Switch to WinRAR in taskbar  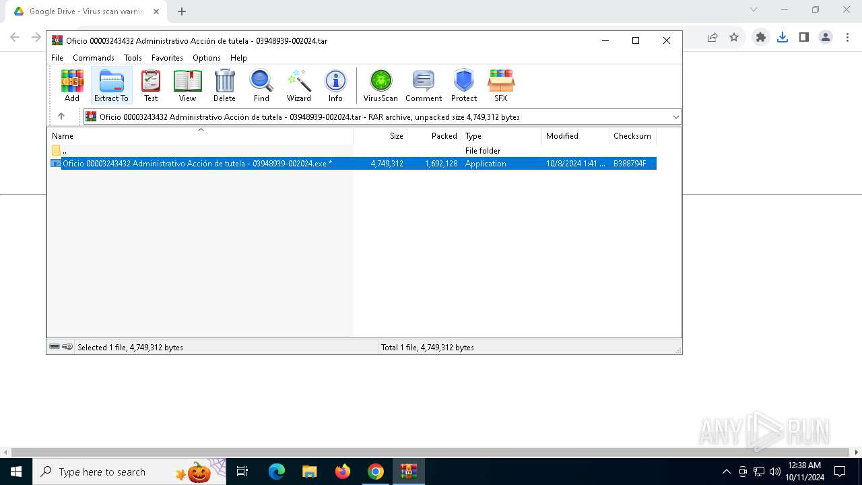coord(409,472)
